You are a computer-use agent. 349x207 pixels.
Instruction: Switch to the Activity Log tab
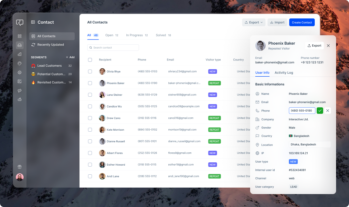pos(284,73)
